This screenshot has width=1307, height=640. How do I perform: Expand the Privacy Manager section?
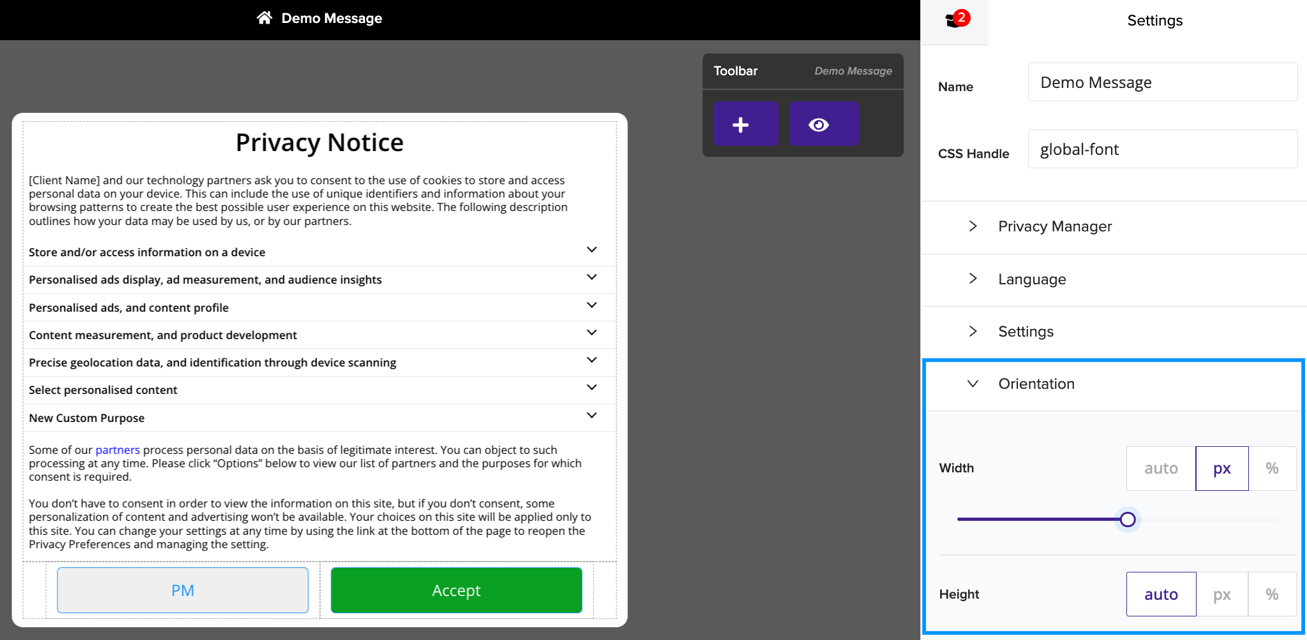(x=1055, y=227)
